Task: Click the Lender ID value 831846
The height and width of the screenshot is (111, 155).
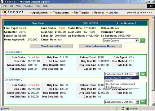Action: tap(22, 36)
